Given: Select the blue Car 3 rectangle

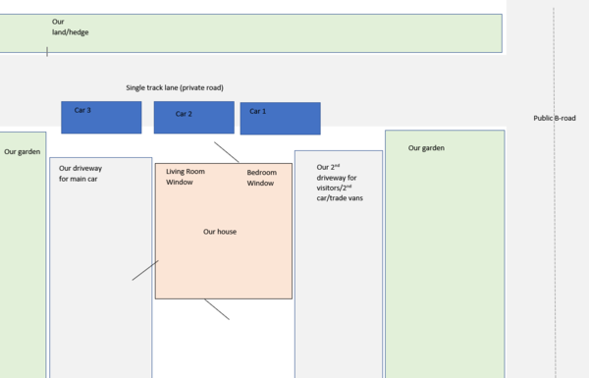Looking at the screenshot, I should [101, 117].
